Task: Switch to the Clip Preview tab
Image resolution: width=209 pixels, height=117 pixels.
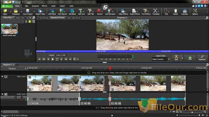Action: 44,18
